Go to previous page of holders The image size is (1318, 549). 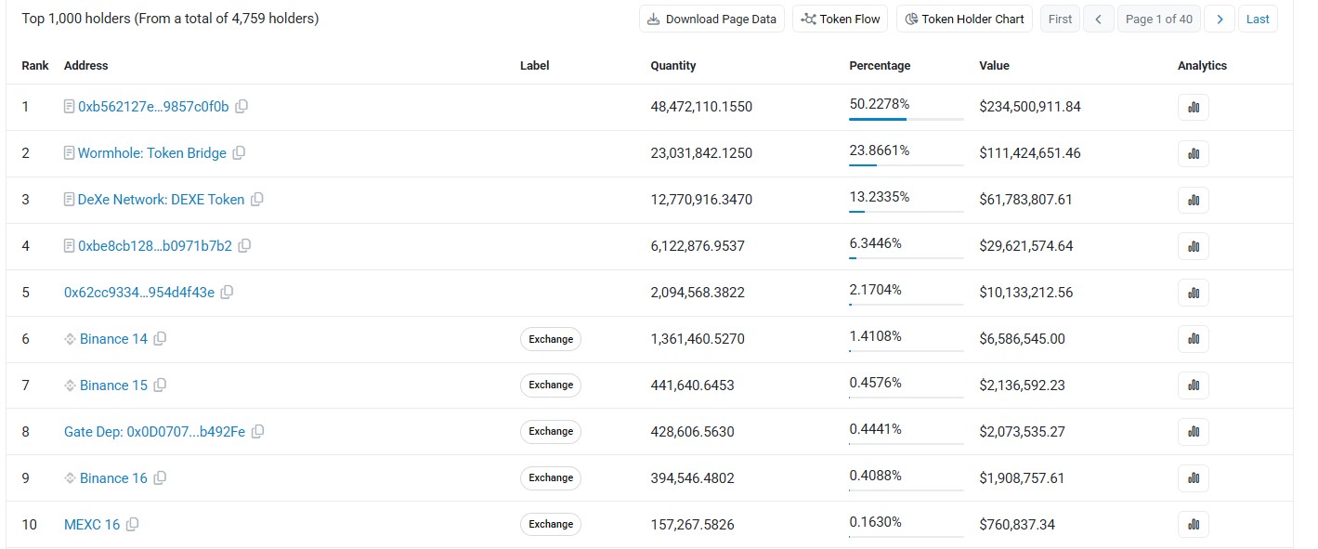point(1099,19)
